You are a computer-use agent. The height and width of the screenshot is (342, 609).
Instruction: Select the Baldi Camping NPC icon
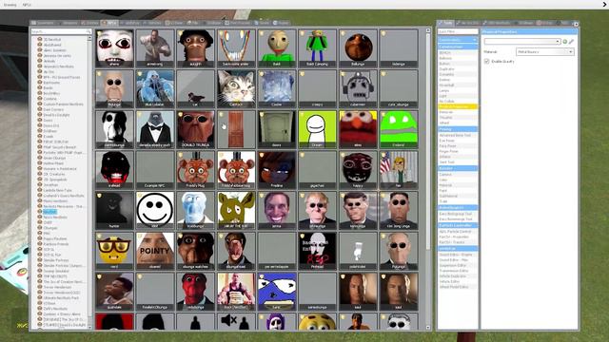pyautogui.click(x=317, y=48)
